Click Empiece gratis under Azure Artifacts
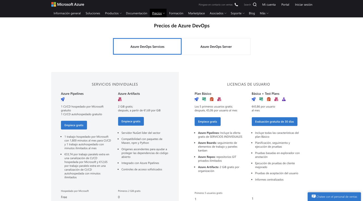This screenshot has height=201, width=363. click(x=131, y=121)
